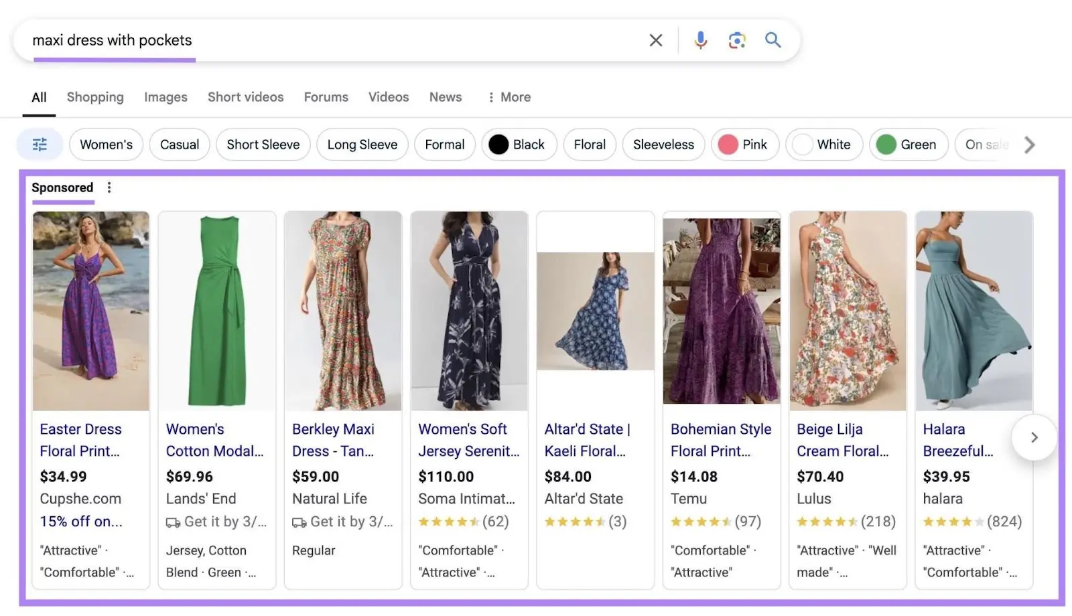Switch to the Shopping tab
Image resolution: width=1072 pixels, height=616 pixels.
click(x=94, y=97)
